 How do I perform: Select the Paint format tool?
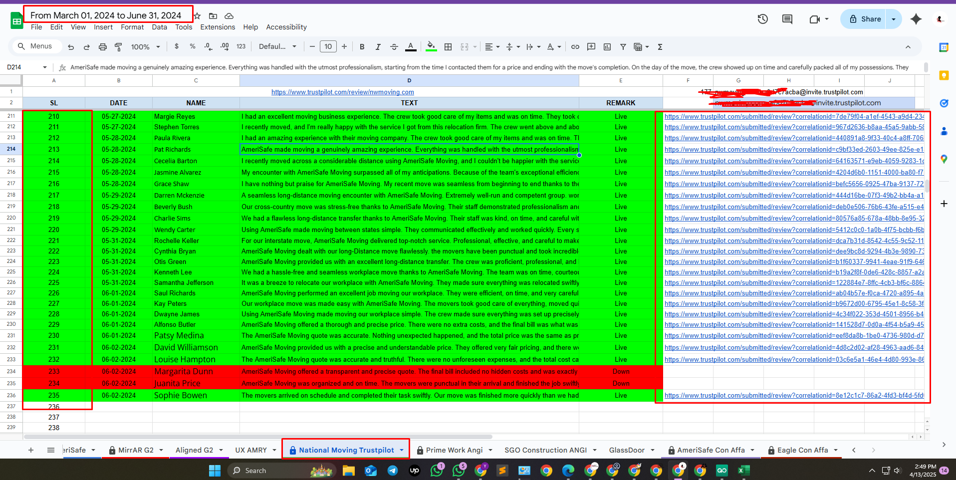(x=118, y=47)
